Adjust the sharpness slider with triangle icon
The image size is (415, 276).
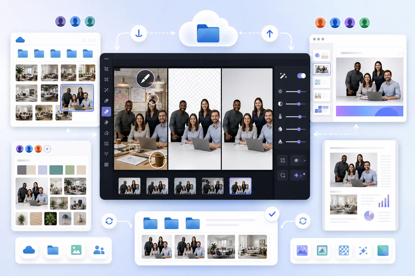tap(296, 142)
